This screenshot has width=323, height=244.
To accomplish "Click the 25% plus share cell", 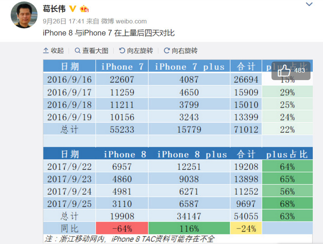I will coord(287,105).
